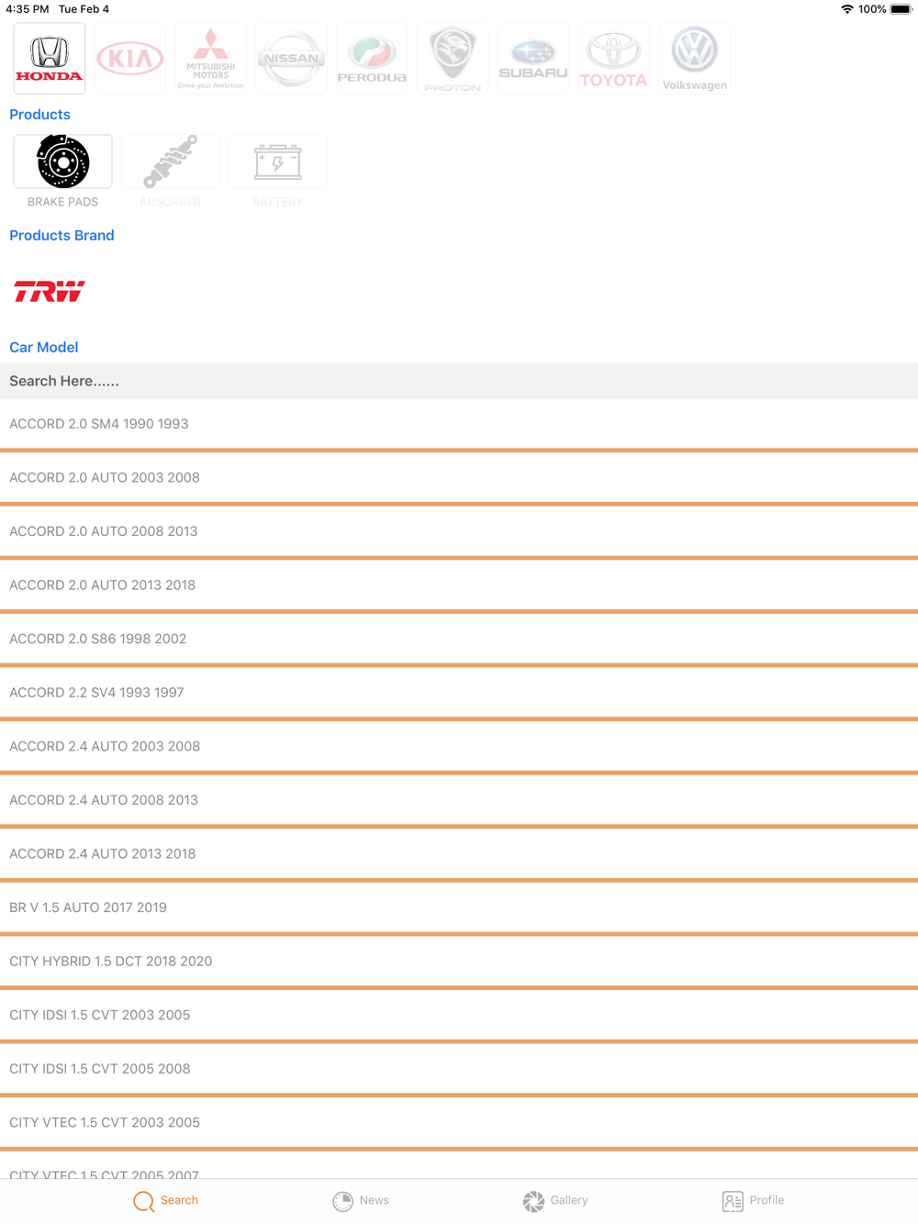Choose the Perodua brand logo

point(372,59)
